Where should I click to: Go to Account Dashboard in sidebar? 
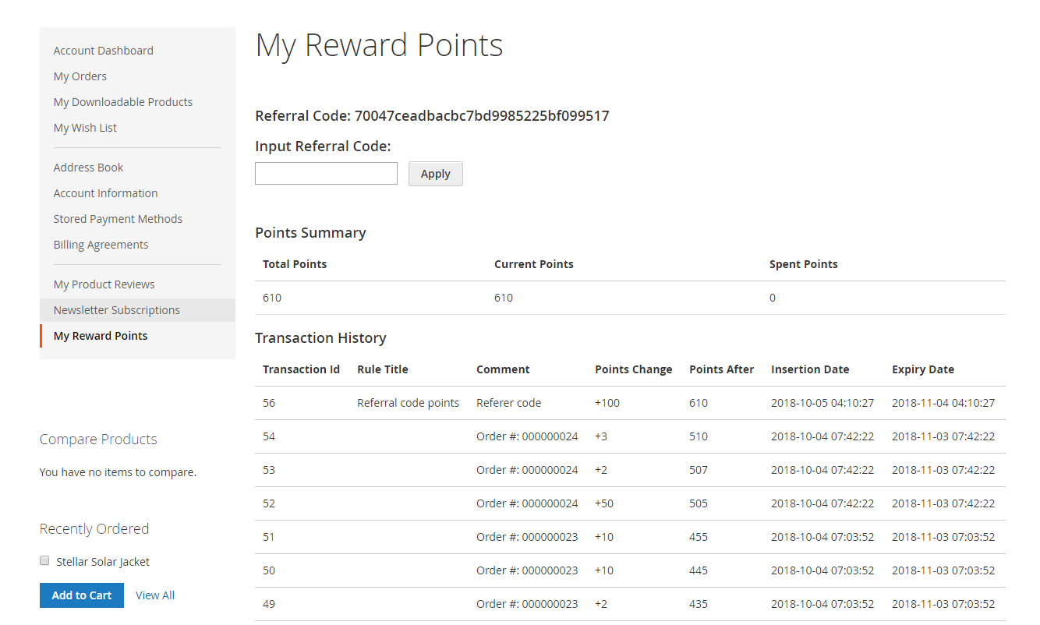click(x=103, y=51)
